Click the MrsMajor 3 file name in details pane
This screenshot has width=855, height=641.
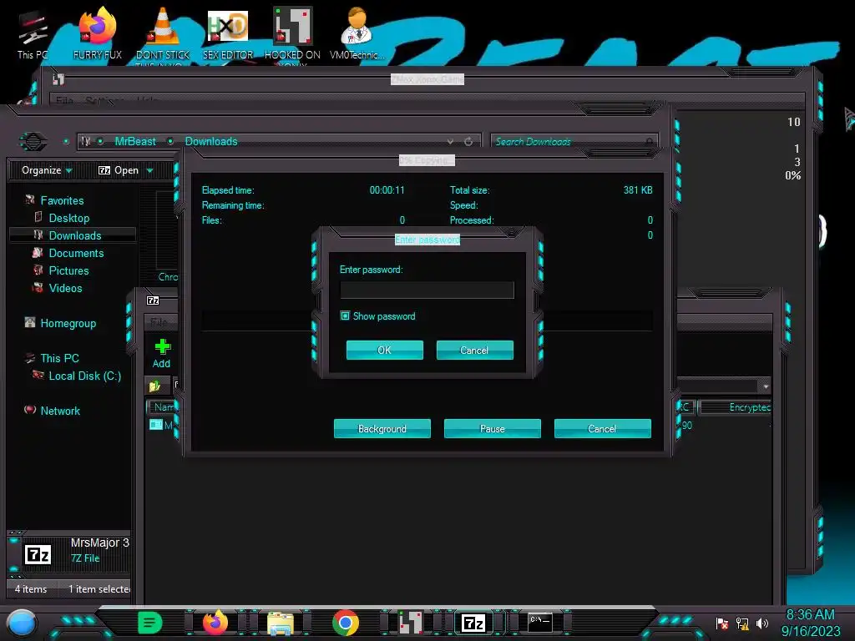(x=100, y=543)
